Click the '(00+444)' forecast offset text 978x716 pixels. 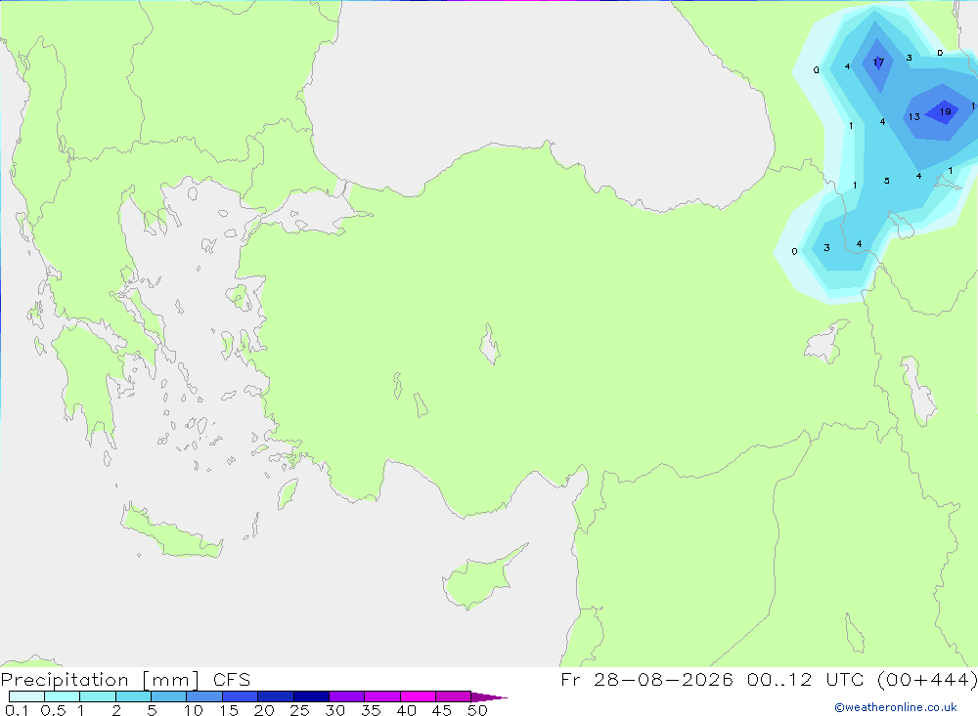(927, 680)
